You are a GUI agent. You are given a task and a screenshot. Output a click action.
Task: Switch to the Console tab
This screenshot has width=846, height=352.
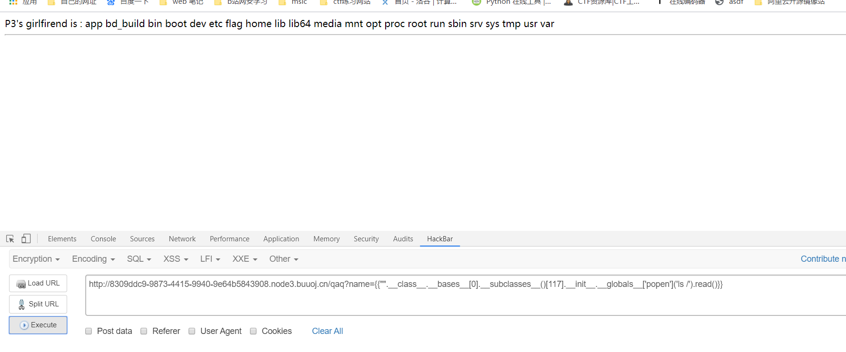(x=103, y=239)
